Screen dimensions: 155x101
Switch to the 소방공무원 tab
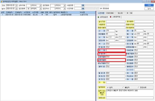pyautogui.click(x=115, y=17)
